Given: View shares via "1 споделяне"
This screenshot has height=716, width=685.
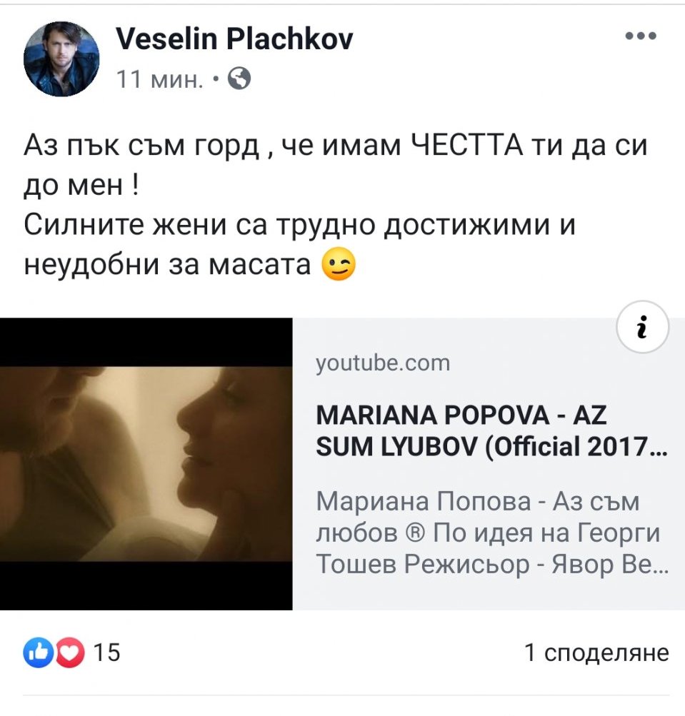Looking at the screenshot, I should (596, 652).
